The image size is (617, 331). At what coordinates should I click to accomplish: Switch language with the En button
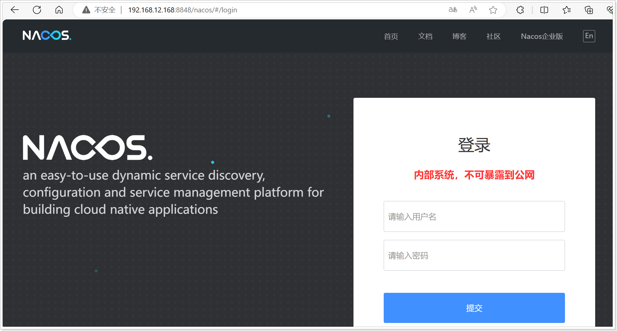pyautogui.click(x=589, y=36)
